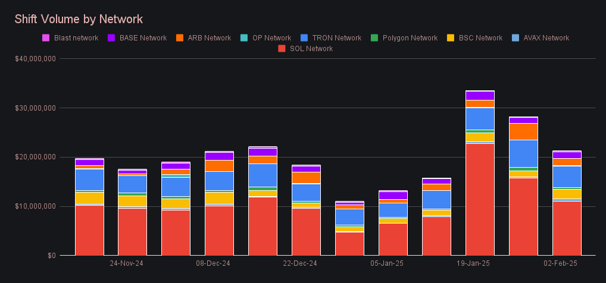
Task: Click the Blast network pink legend swatch
Action: (46, 38)
